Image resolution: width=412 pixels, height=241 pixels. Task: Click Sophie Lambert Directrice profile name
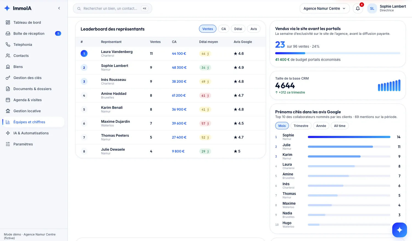392,8
